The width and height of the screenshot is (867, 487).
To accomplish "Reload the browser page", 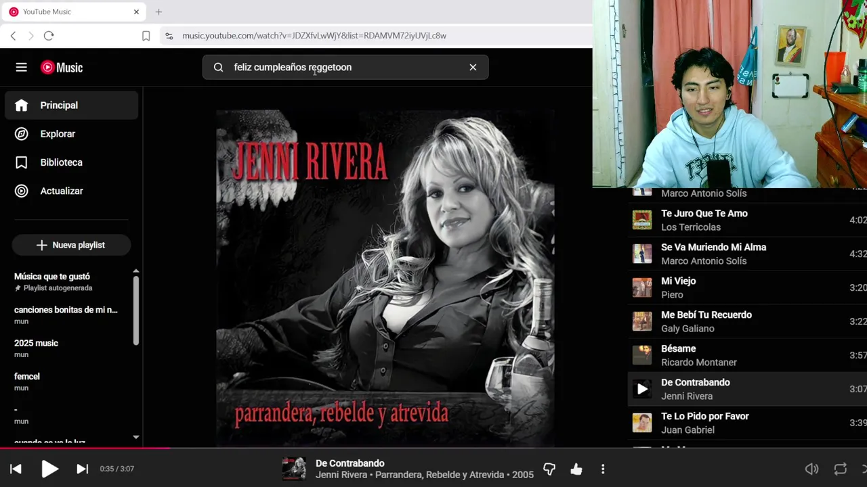I will tap(49, 36).
